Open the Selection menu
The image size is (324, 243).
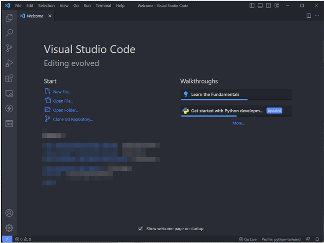tap(46, 5)
